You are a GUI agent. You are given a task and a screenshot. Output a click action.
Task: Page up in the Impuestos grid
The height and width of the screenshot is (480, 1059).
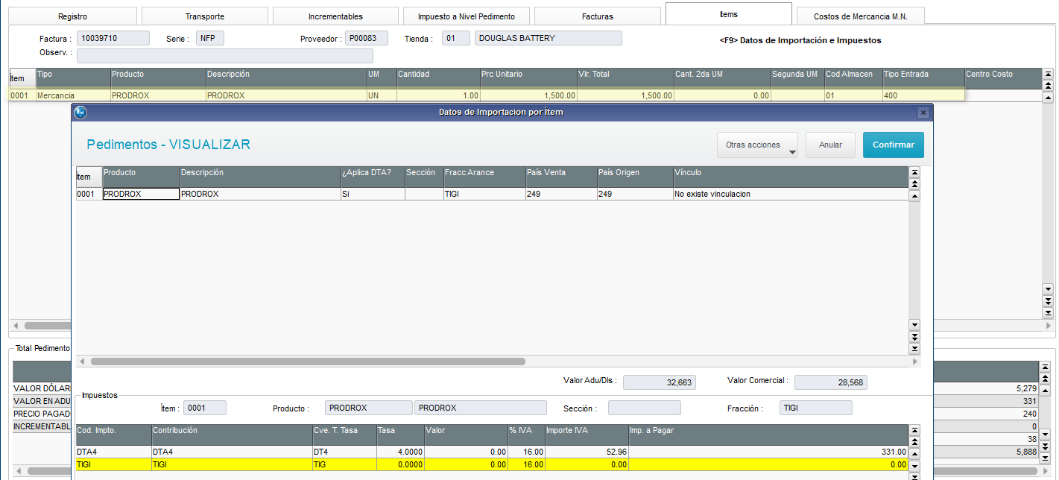click(x=914, y=442)
